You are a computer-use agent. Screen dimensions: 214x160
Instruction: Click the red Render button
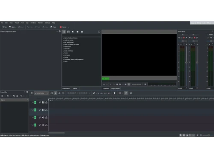click(x=63, y=27)
